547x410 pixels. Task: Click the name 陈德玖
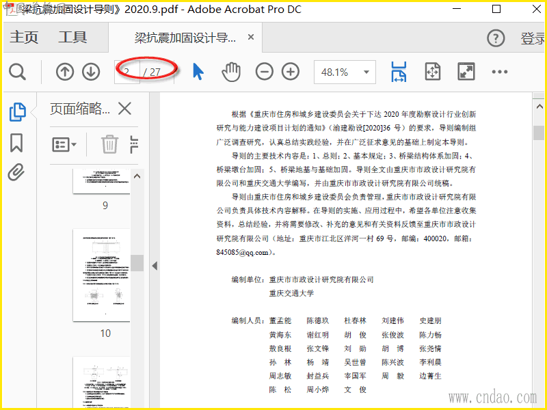(318, 320)
